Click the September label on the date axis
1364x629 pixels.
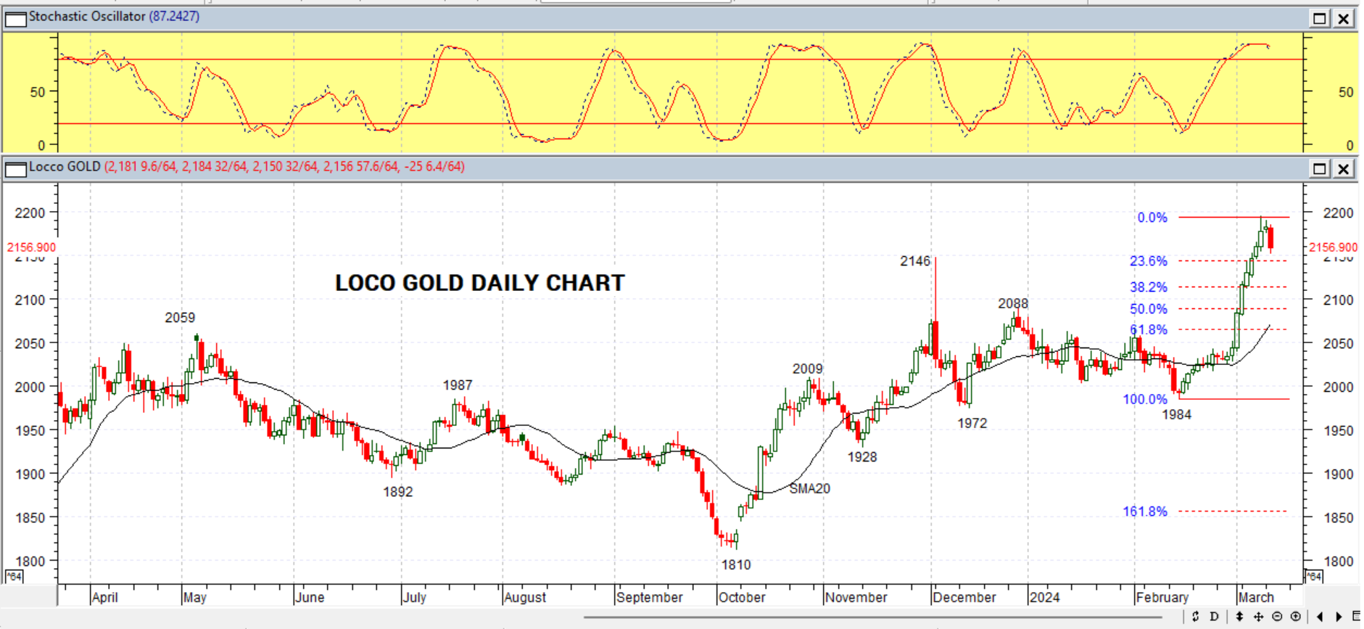point(650,597)
